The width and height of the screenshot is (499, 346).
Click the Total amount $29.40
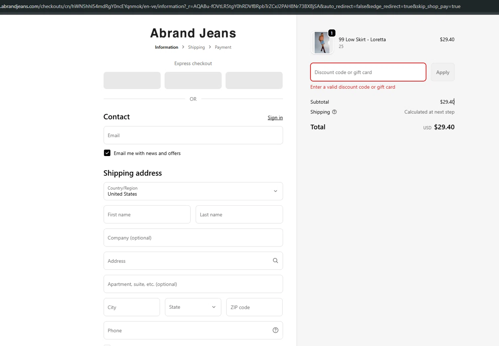pos(444,127)
